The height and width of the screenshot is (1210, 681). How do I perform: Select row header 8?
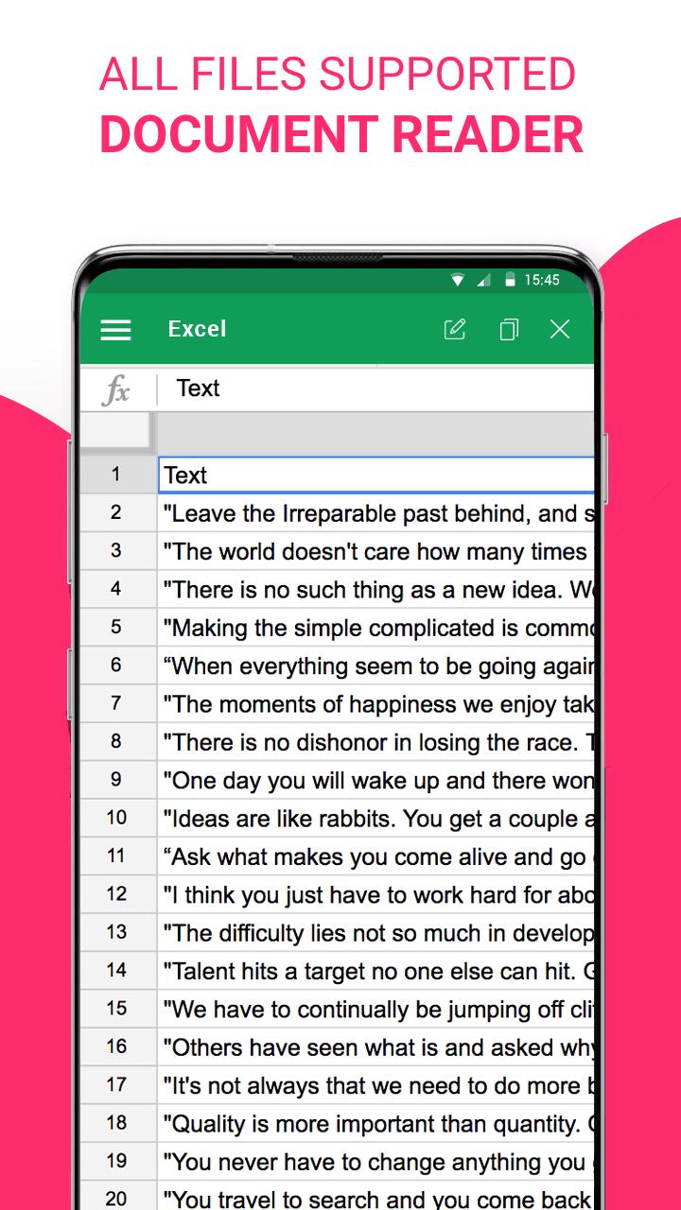pos(117,742)
